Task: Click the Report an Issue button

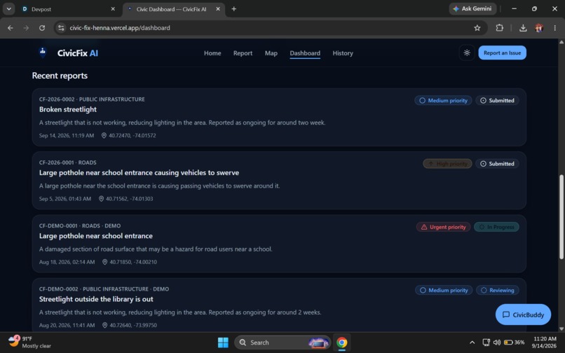Action: (502, 53)
